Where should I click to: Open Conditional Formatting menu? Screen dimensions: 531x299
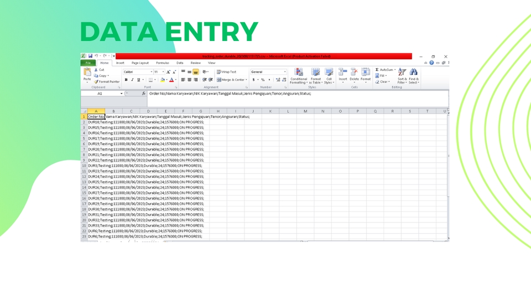click(299, 76)
